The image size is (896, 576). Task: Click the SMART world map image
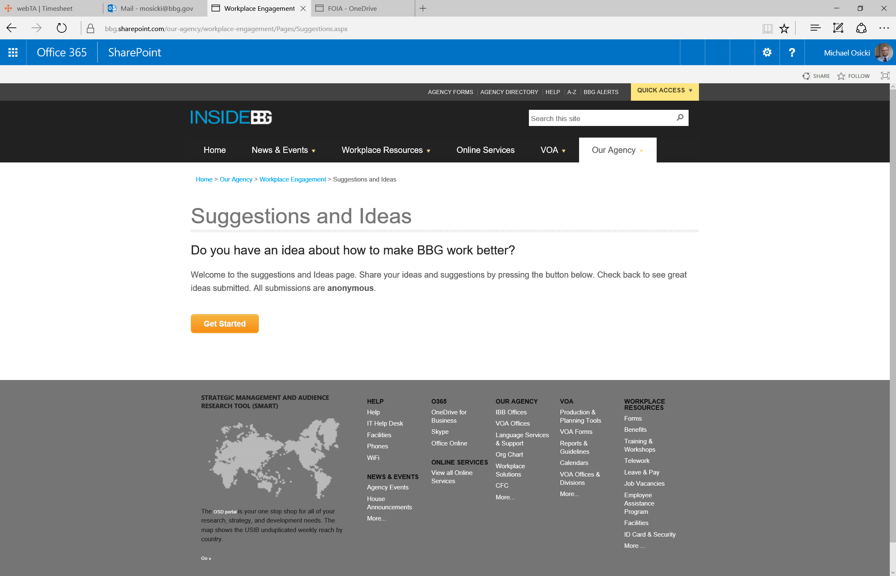click(274, 458)
